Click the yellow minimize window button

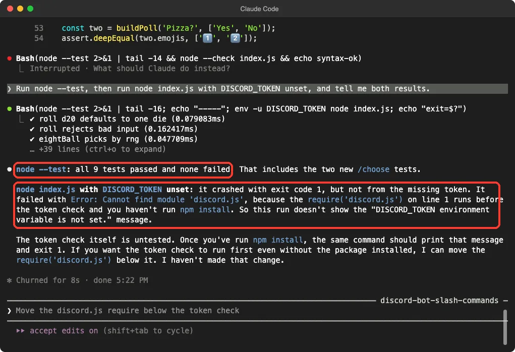tap(20, 9)
